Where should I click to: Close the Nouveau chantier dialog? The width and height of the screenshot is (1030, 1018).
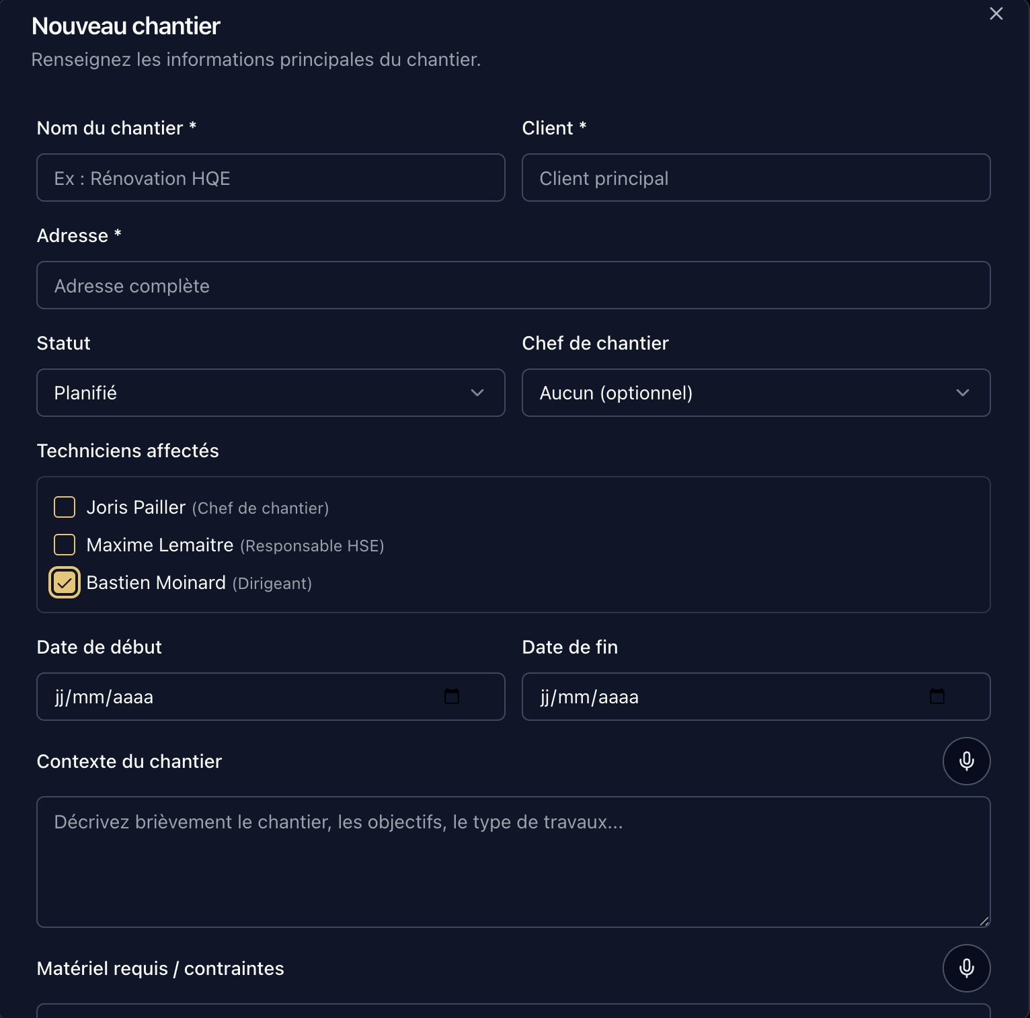tap(996, 14)
